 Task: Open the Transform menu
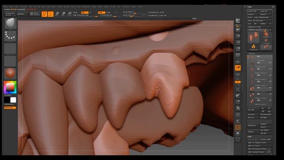(x=126, y=7)
